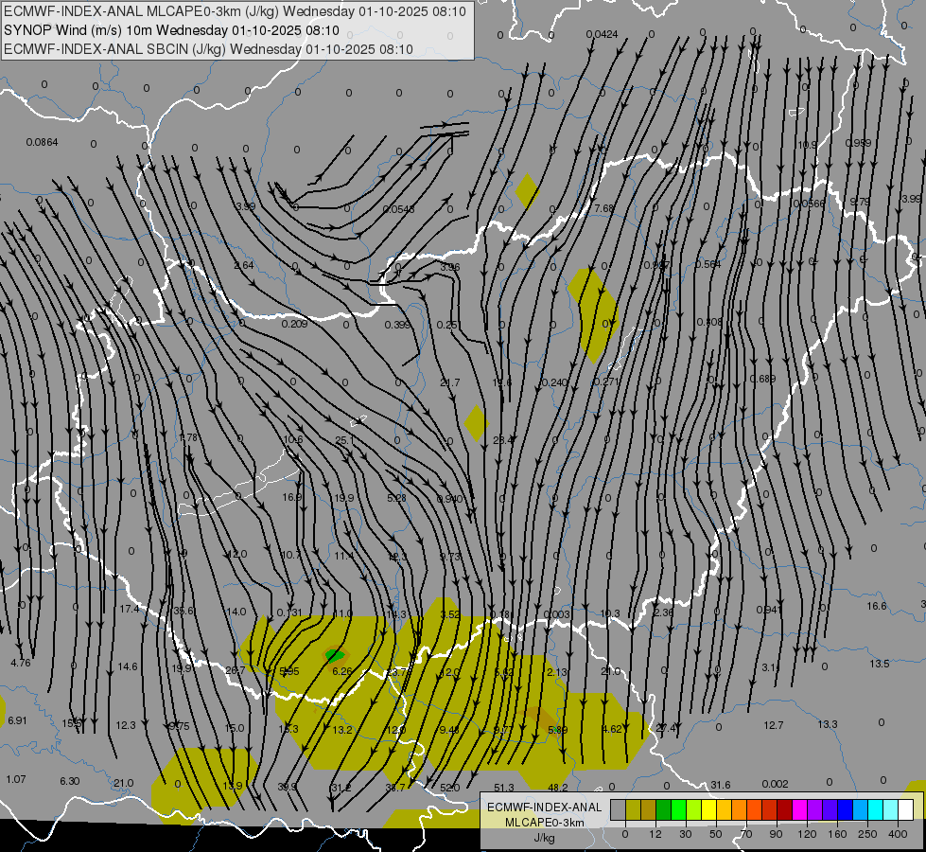Click the map value 0.689
Screen dimensions: 926x852
click(762, 379)
